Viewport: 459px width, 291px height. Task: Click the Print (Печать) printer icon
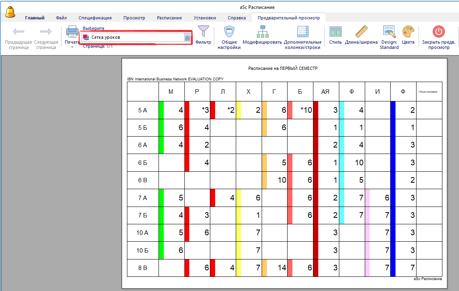point(72,32)
